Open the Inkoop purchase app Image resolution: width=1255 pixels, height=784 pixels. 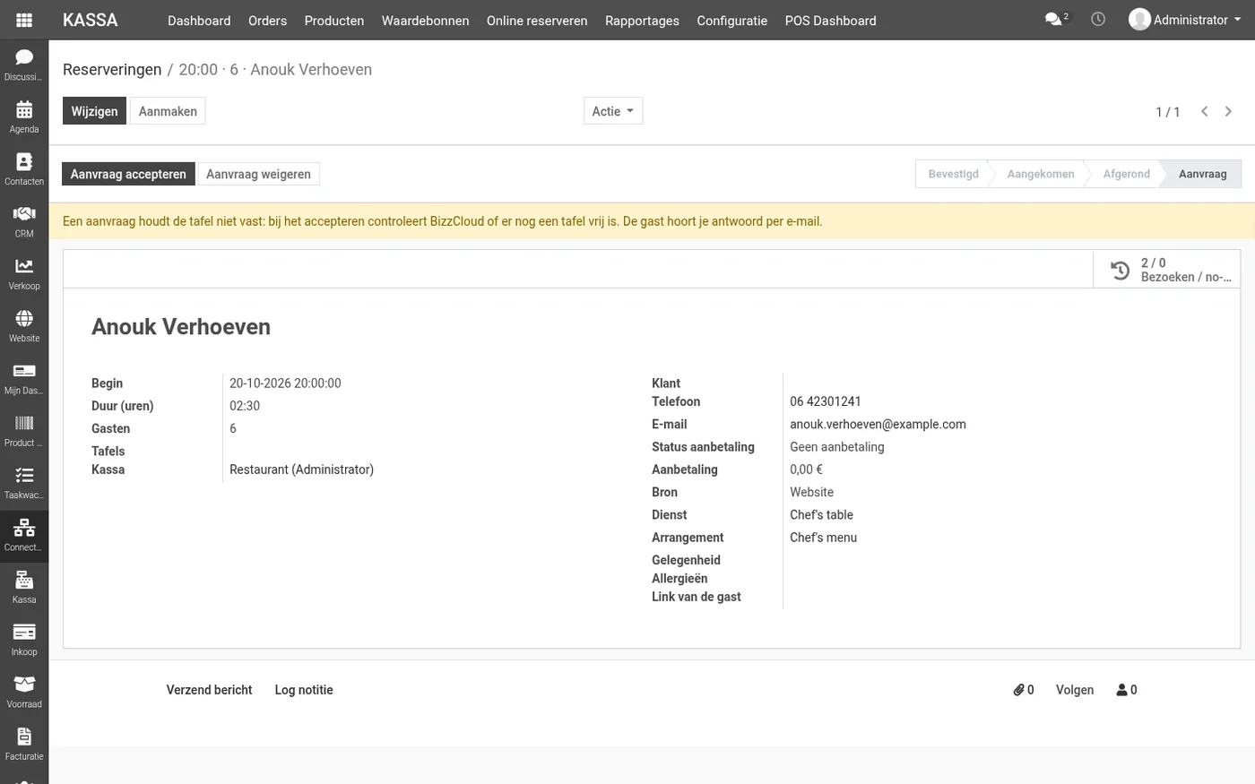[24, 640]
